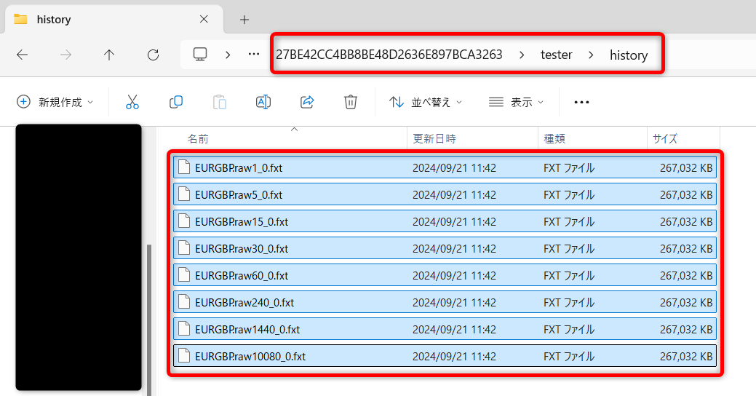
Task: Open 並べ替え sort dropdown
Action: [x=426, y=102]
